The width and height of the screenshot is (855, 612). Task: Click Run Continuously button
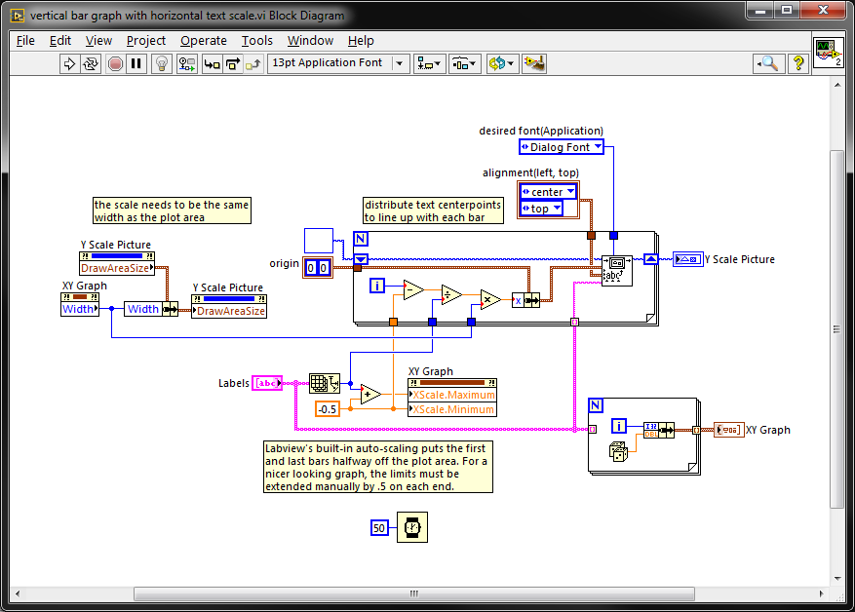point(91,63)
